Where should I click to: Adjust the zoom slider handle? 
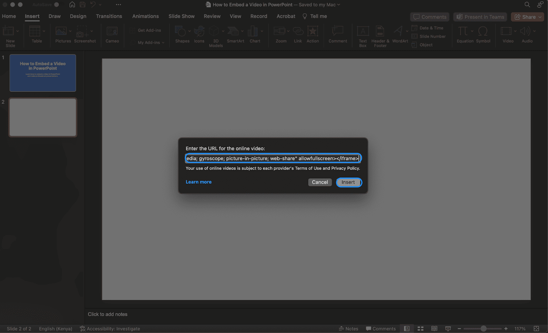483,329
